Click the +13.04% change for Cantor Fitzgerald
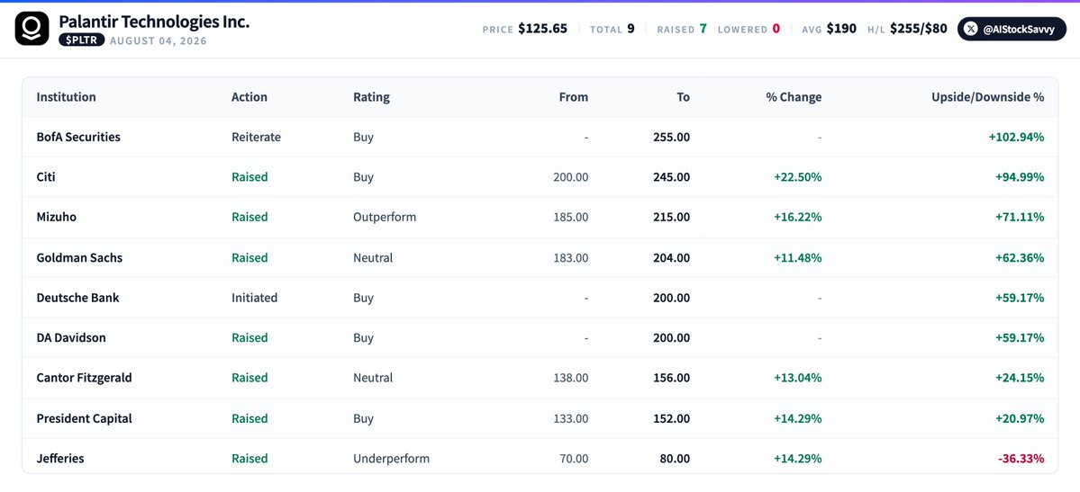 [x=797, y=377]
